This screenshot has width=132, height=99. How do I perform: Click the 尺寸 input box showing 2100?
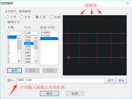[x=31, y=33]
